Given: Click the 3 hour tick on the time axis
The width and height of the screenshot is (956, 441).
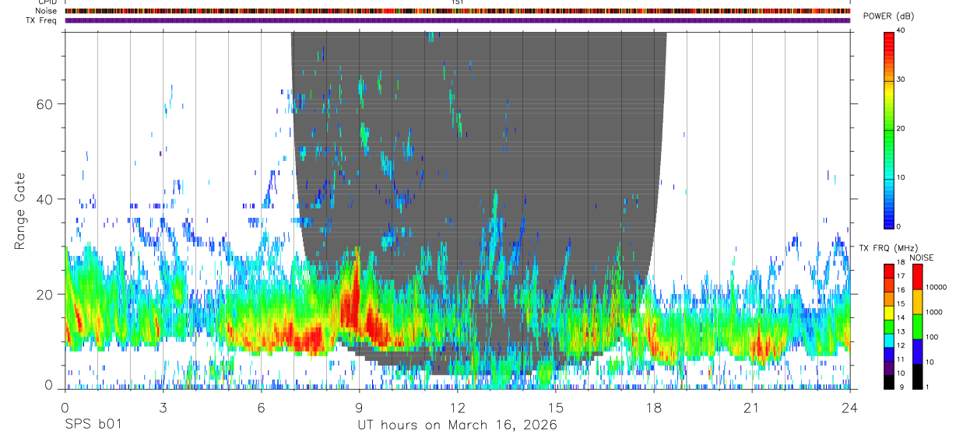Looking at the screenshot, I should point(163,407).
